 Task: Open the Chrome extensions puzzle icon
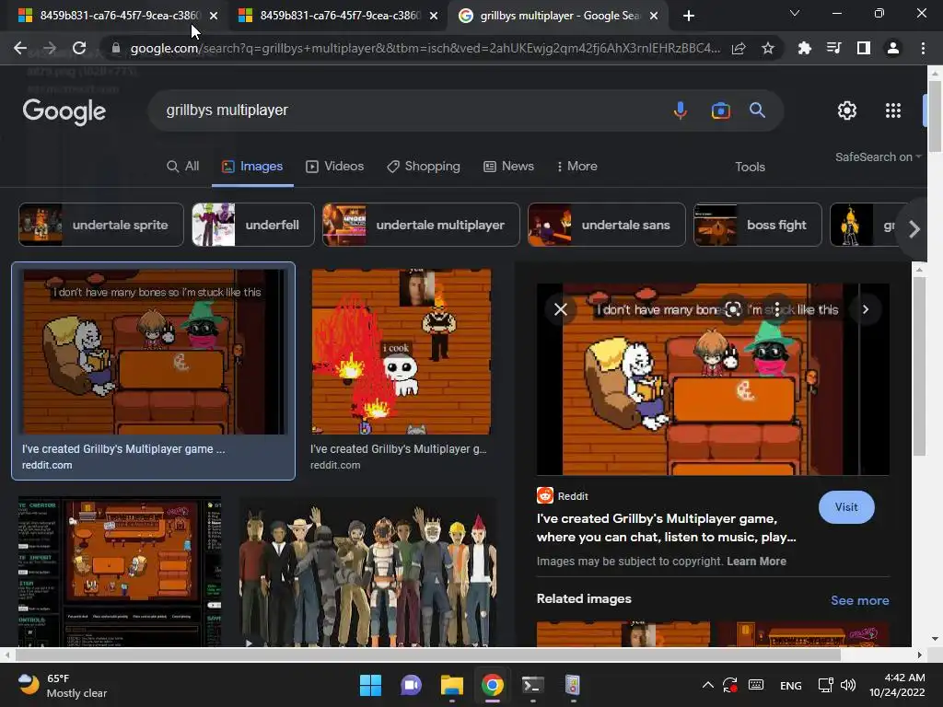(x=804, y=48)
